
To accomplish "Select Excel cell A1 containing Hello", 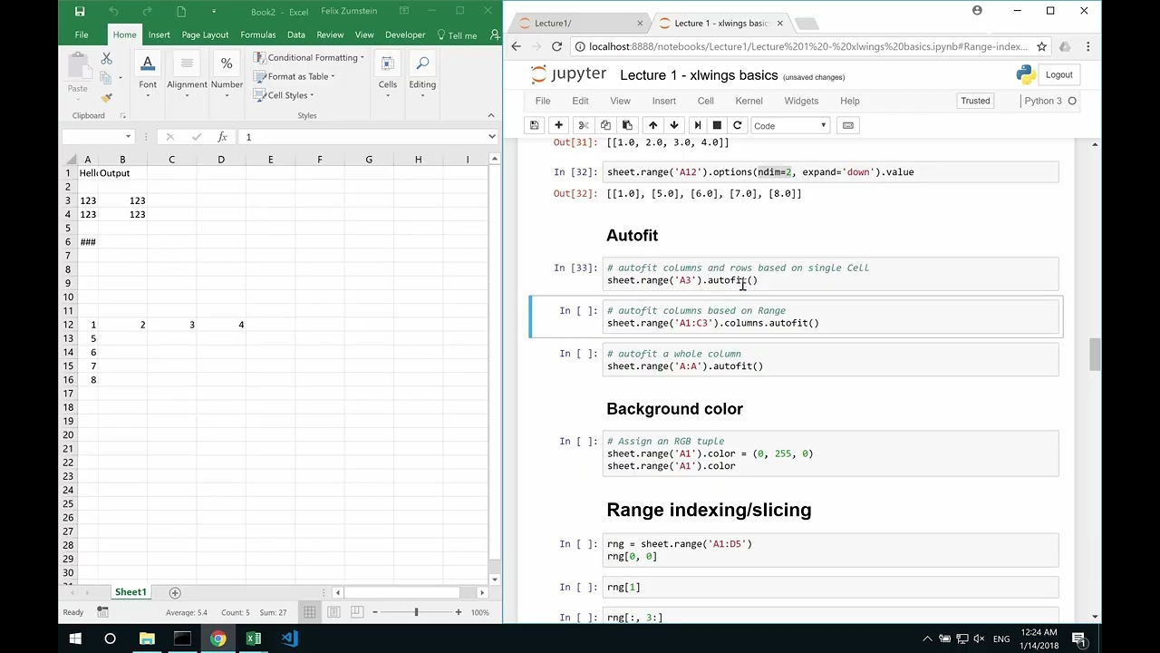I will pyautogui.click(x=88, y=173).
